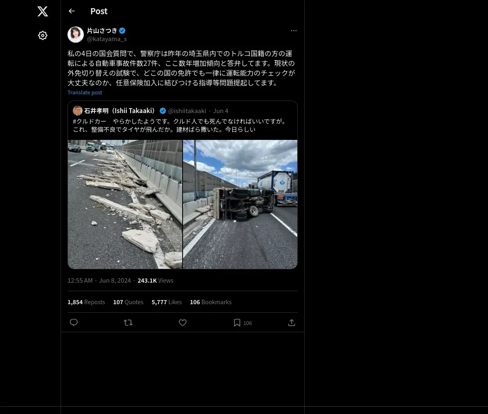Click Translate post link

pos(85,92)
